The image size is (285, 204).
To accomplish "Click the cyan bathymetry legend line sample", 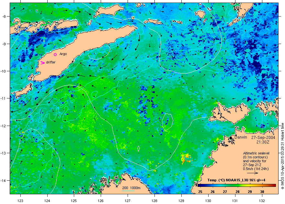I will (129, 191).
